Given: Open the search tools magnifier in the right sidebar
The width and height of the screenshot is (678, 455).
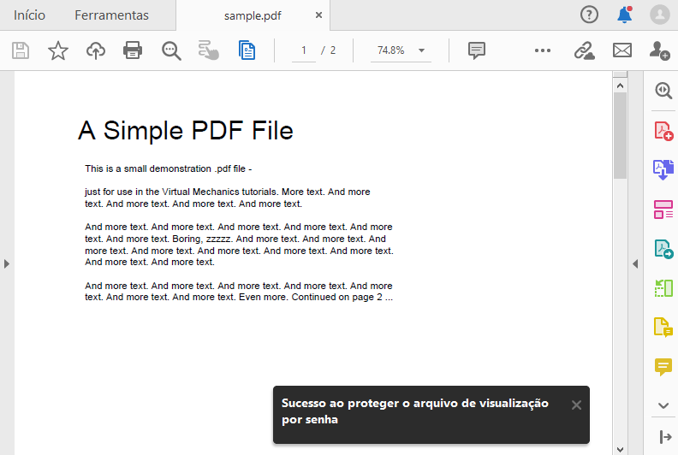Looking at the screenshot, I should [x=663, y=91].
